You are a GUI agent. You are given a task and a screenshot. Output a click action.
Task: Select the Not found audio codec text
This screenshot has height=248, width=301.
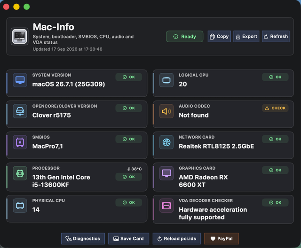coord(194,115)
